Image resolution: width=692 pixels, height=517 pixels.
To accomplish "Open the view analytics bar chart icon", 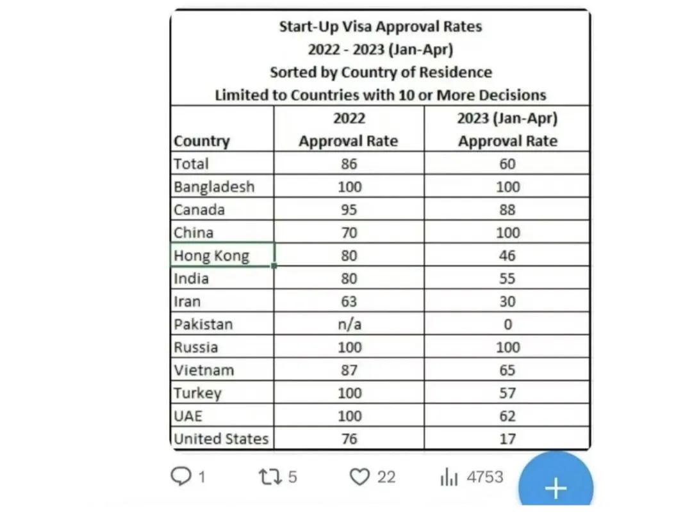I will (x=449, y=477).
